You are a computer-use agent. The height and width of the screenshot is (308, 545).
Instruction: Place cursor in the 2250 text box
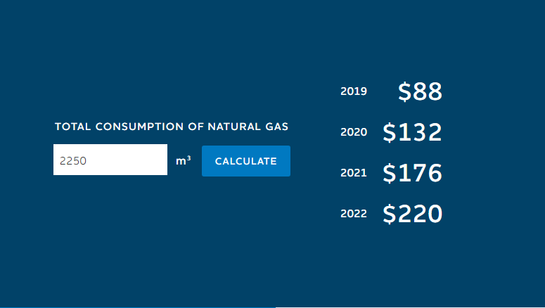(x=110, y=160)
